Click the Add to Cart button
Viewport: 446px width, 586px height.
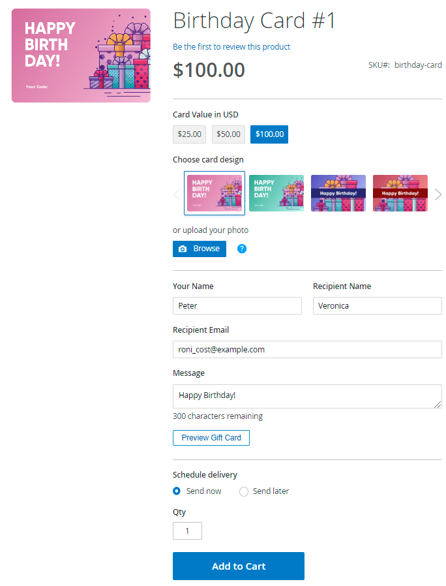pos(238,566)
